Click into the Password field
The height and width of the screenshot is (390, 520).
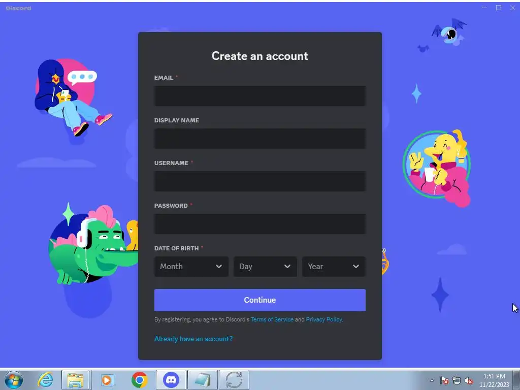point(259,224)
